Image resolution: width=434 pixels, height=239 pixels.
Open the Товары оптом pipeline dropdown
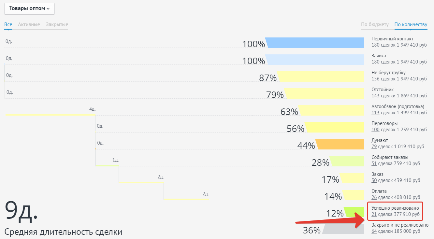[29, 8]
